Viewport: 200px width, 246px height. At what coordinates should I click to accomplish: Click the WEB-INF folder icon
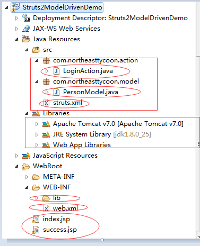(x=36, y=187)
